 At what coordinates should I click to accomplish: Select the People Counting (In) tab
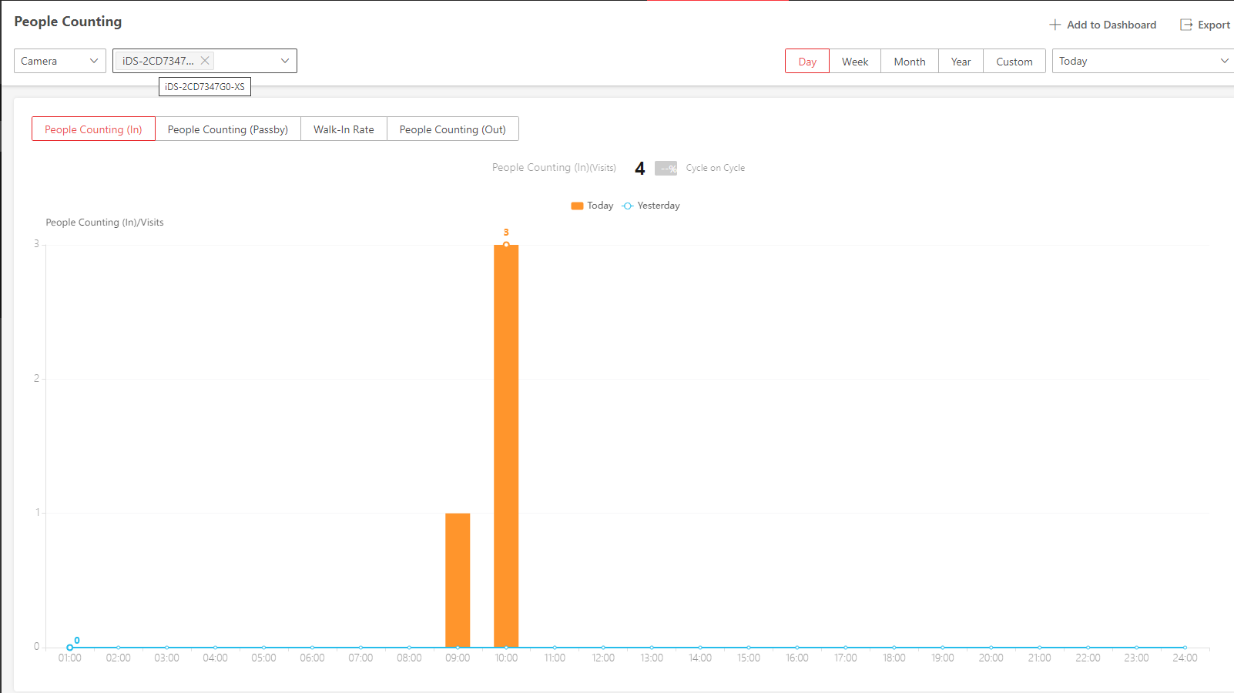[93, 129]
